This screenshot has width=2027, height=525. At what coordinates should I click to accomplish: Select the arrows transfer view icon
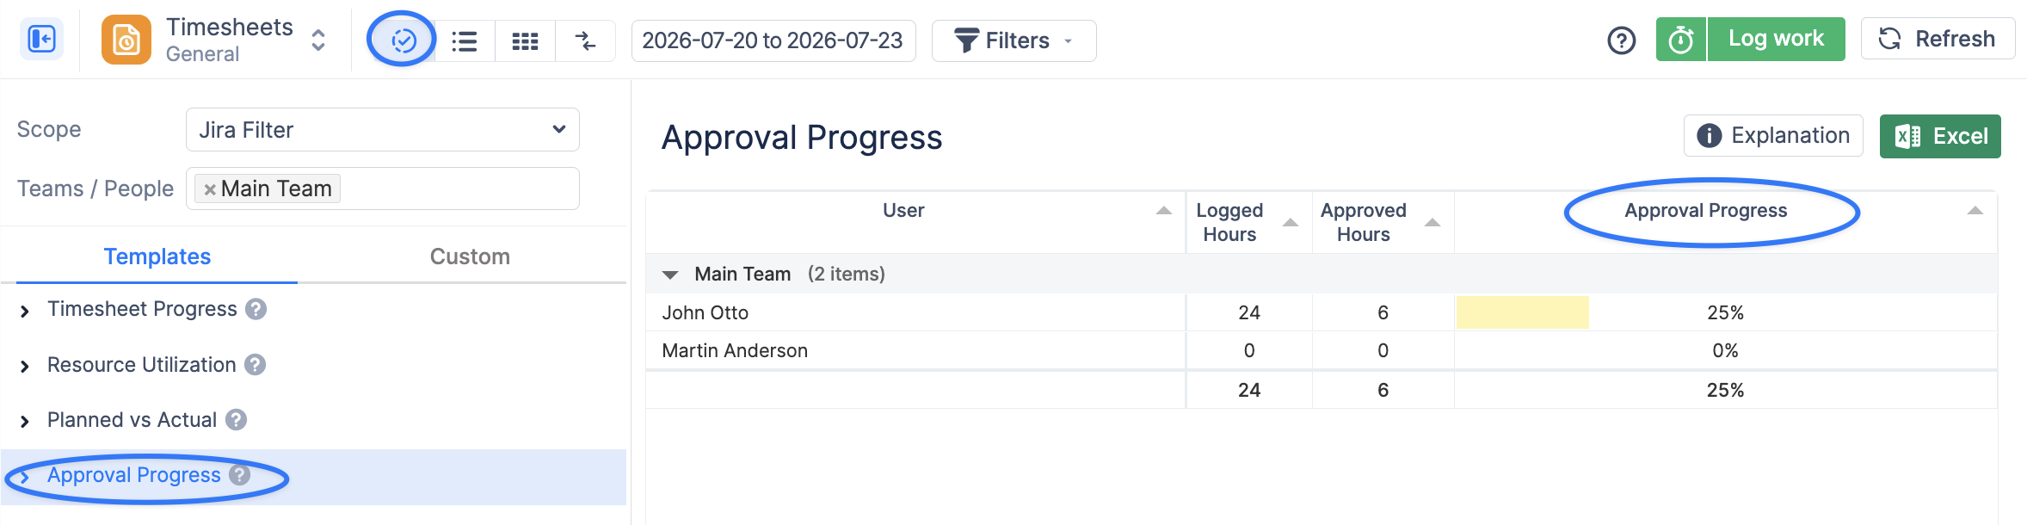585,40
